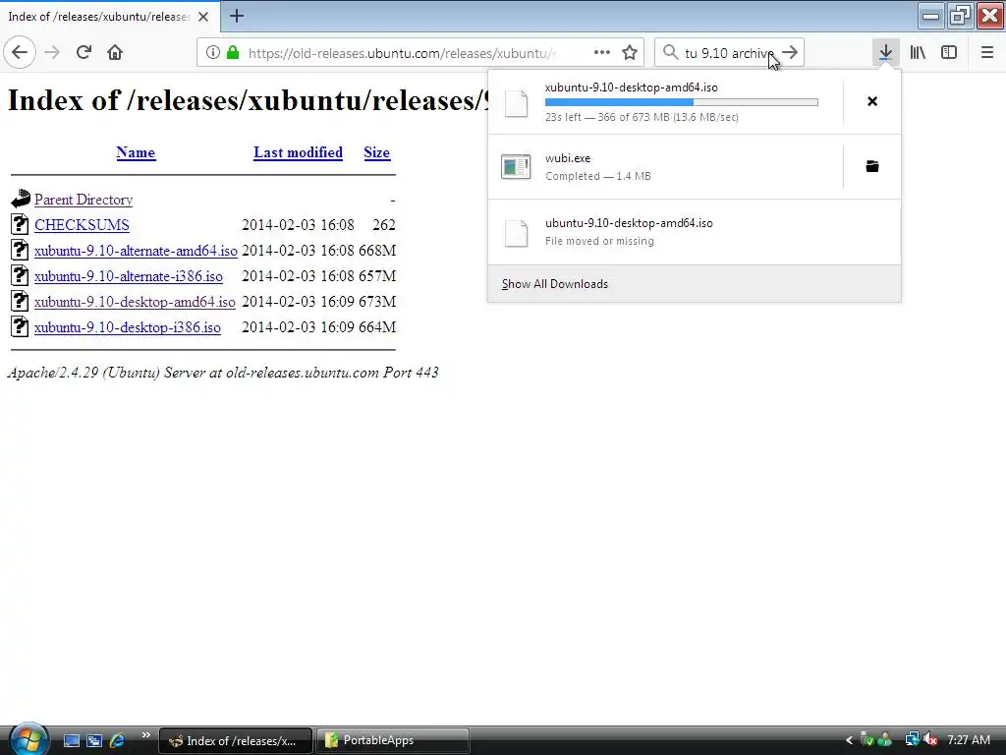Click the green secure padlock icon
Screen dimensions: 1006x755
pos(233,53)
